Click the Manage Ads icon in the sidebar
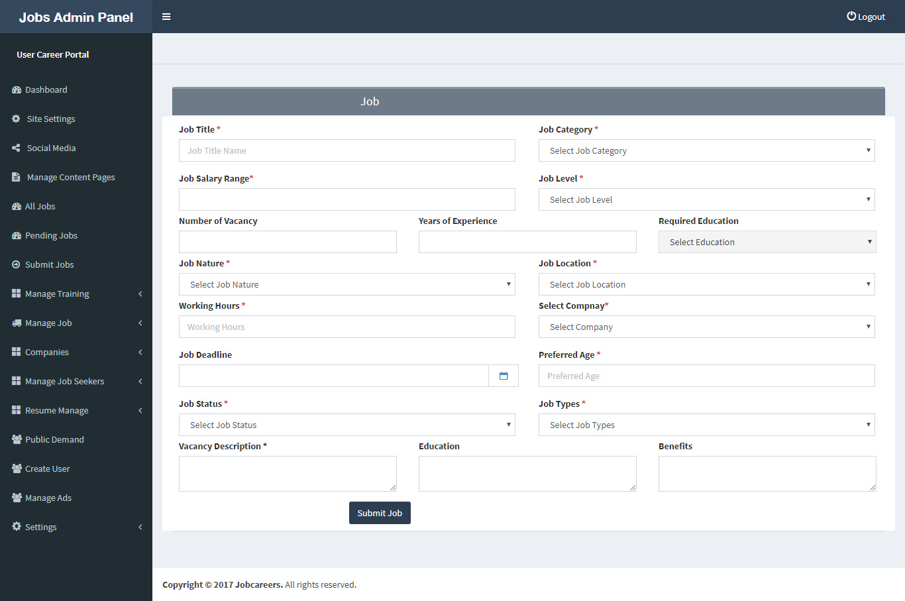 click(x=15, y=498)
